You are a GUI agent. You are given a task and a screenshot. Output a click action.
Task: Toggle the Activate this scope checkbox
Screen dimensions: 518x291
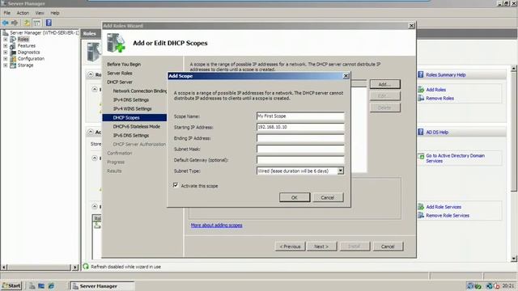coord(176,185)
